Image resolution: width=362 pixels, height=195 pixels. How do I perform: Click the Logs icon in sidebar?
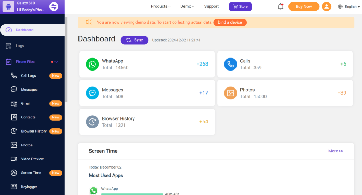(x=8, y=46)
